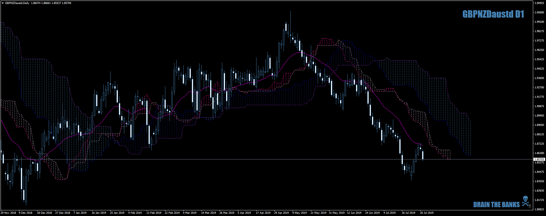Click the highlighted current price tag on price axis

coord(539,159)
